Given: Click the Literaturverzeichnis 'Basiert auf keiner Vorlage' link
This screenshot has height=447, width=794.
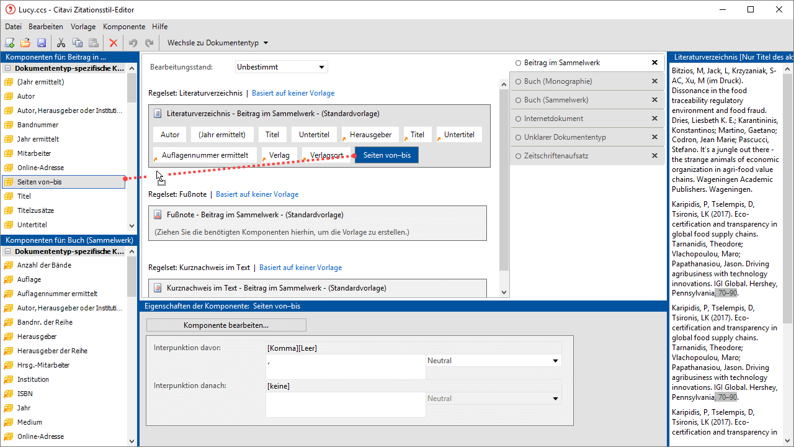Looking at the screenshot, I should click(x=293, y=93).
